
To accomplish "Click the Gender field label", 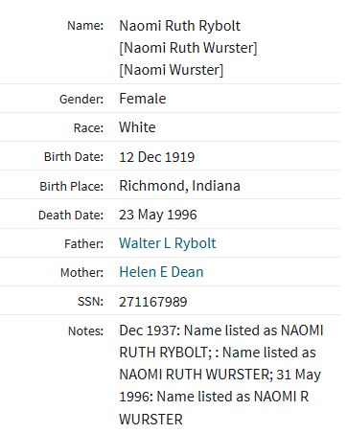I will point(81,99).
